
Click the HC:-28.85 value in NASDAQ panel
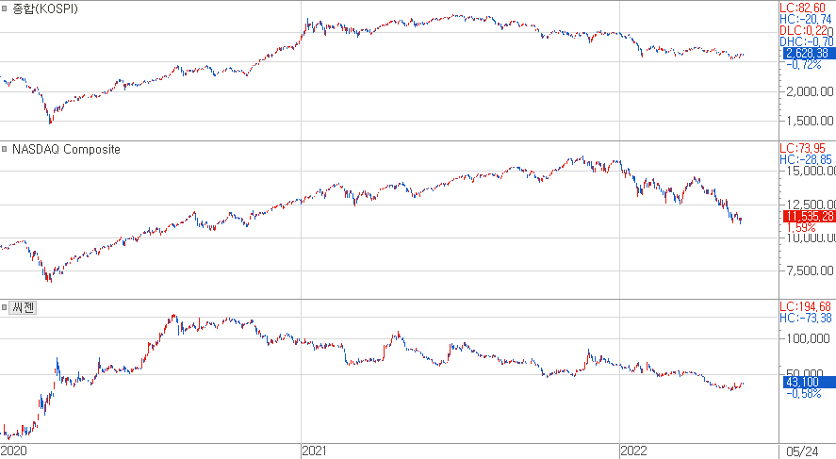(x=805, y=159)
